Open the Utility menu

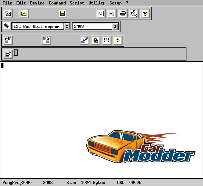[x=97, y=3]
